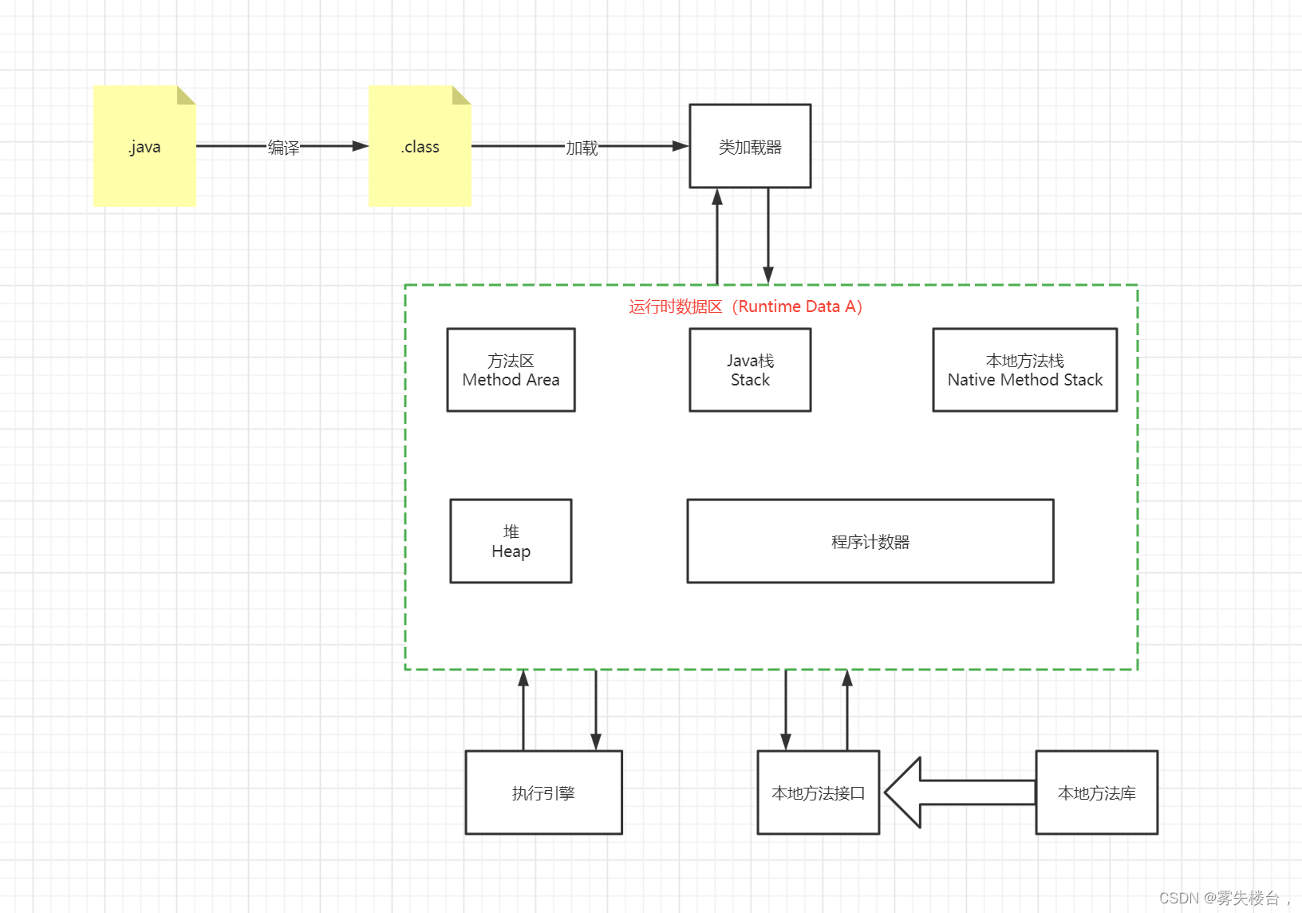The height and width of the screenshot is (913, 1302).
Task: Select the yellow .java file note shape
Action: [144, 146]
